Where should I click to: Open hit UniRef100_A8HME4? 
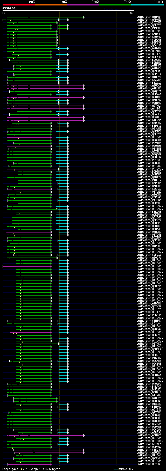coord(149,17)
